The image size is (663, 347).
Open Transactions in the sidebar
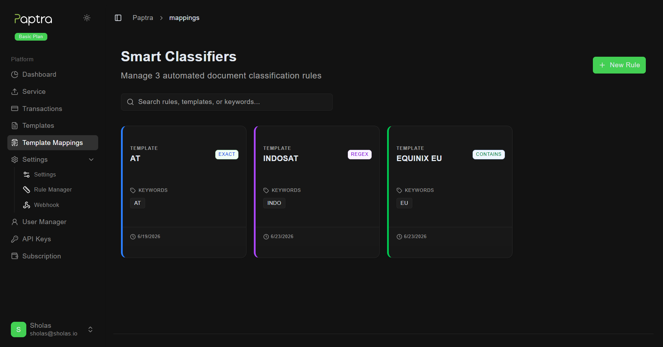pyautogui.click(x=53, y=109)
